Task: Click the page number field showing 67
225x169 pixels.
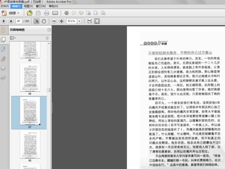Action: click(x=19, y=21)
